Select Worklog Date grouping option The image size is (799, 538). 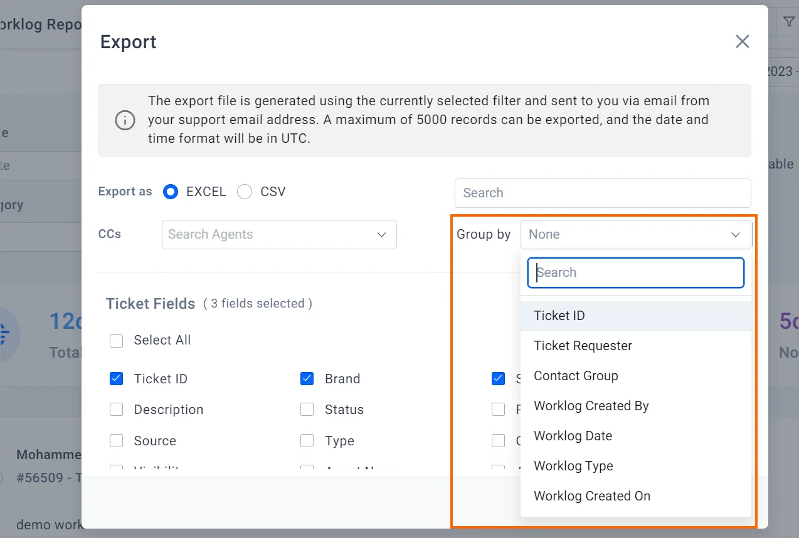tap(573, 436)
